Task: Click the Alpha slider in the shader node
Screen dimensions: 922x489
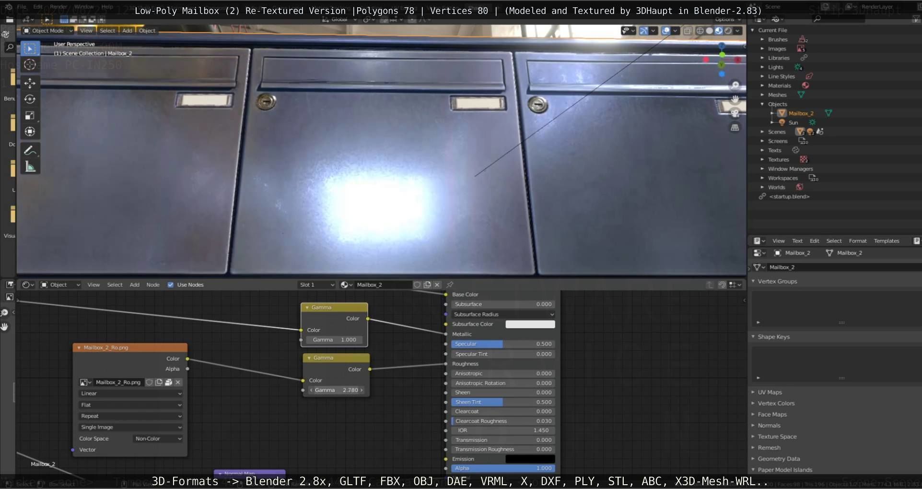Action: coord(503,468)
